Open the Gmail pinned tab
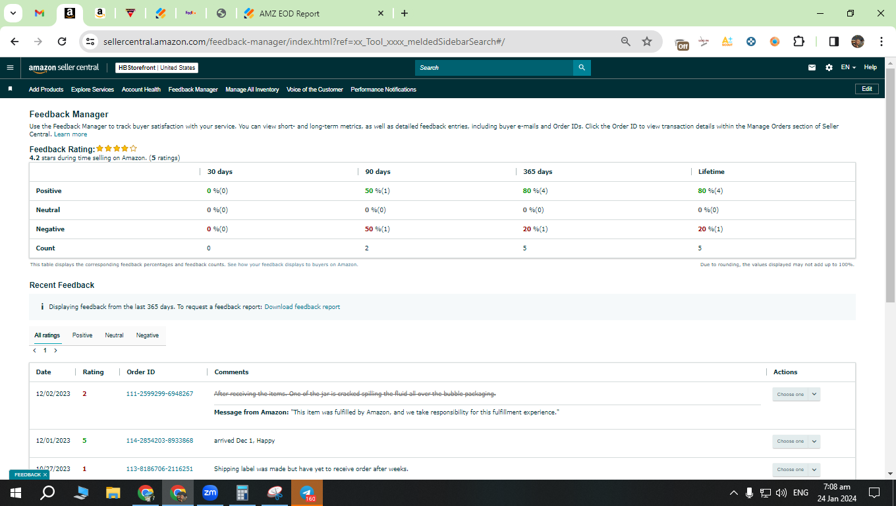This screenshot has width=896, height=506. 40,13
